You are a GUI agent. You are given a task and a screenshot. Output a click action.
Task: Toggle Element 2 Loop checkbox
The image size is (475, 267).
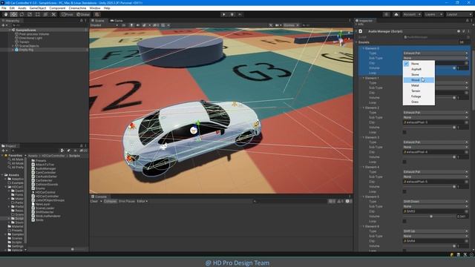point(404,132)
